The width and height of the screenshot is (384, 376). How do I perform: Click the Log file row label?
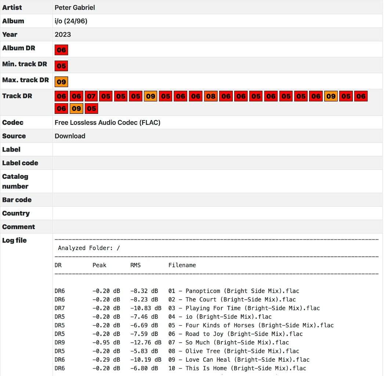(x=14, y=240)
